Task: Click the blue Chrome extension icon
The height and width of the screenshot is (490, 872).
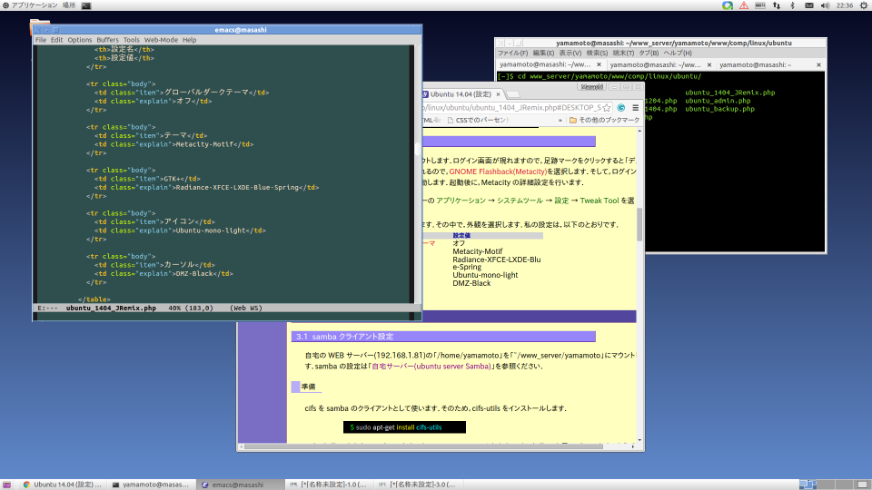Action: click(x=621, y=108)
